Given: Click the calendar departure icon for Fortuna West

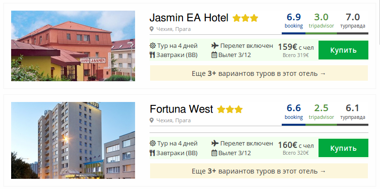Looking at the screenshot, I should point(214,153).
